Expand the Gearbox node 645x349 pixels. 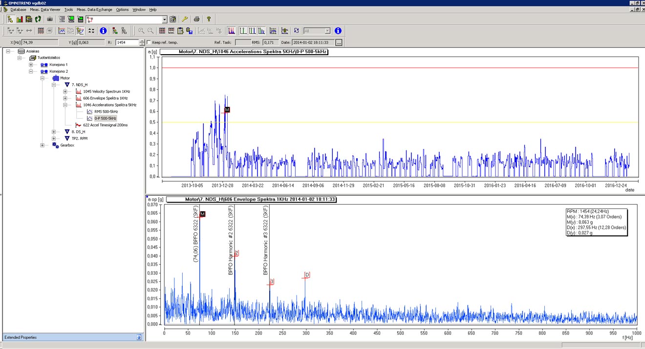coord(43,145)
